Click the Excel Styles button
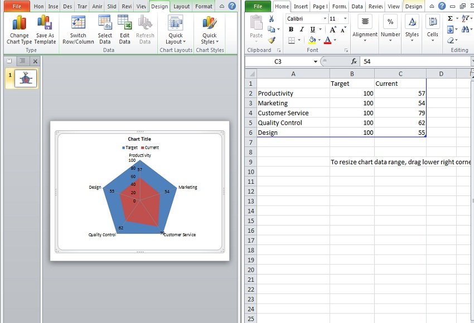 (x=412, y=27)
